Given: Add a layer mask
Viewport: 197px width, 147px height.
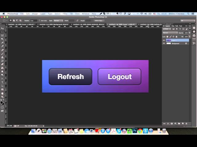Looking at the screenshot, I should [x=172, y=124].
